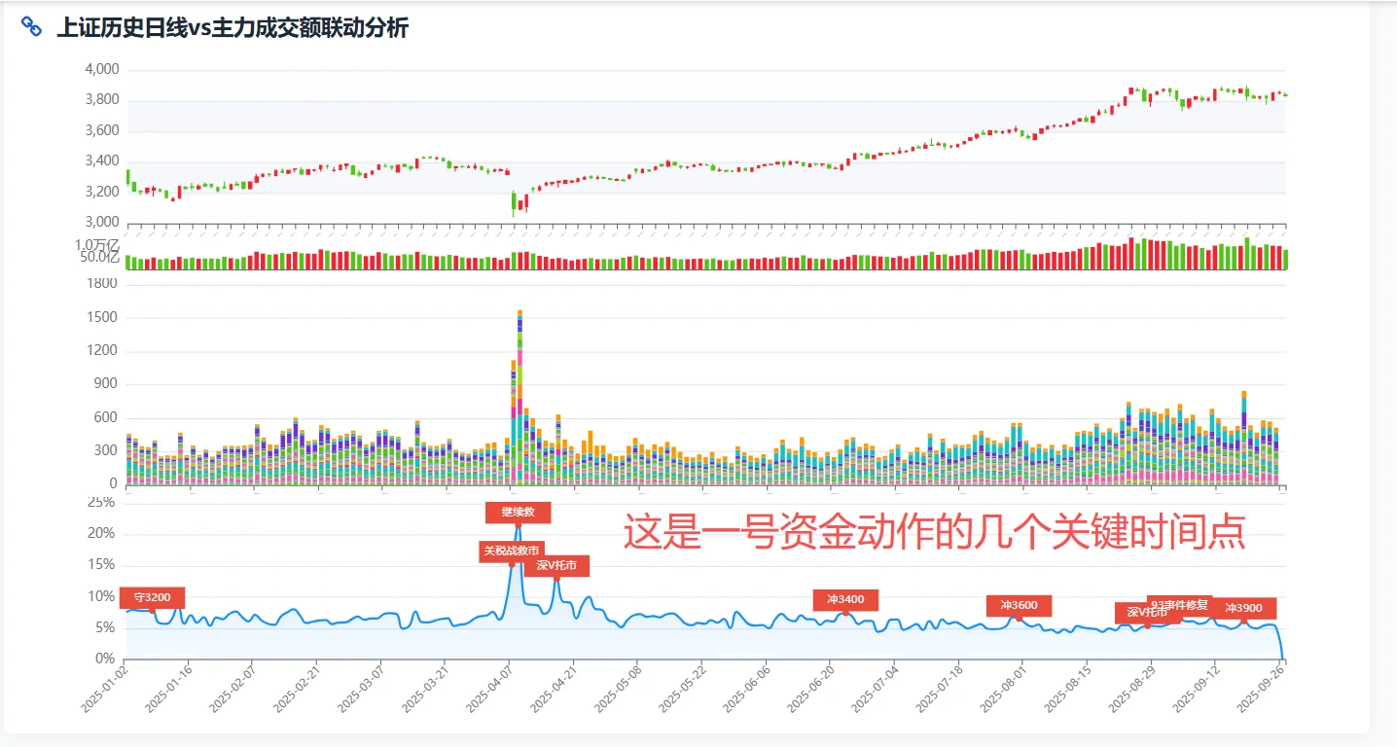The height and width of the screenshot is (747, 1397).
Task: Select the 冲3400 event marker
Action: (x=844, y=599)
